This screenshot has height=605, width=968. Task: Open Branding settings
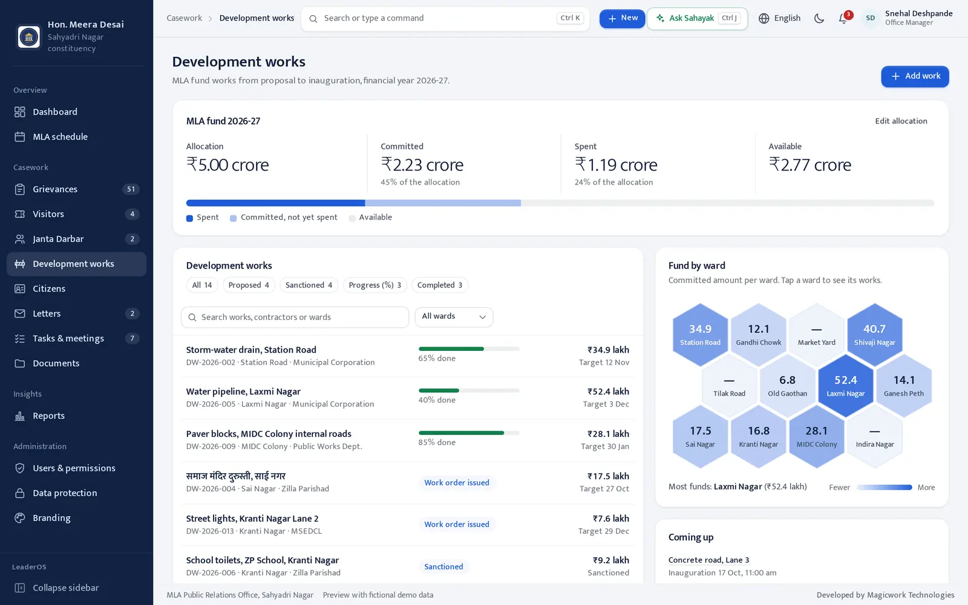[x=76, y=518]
